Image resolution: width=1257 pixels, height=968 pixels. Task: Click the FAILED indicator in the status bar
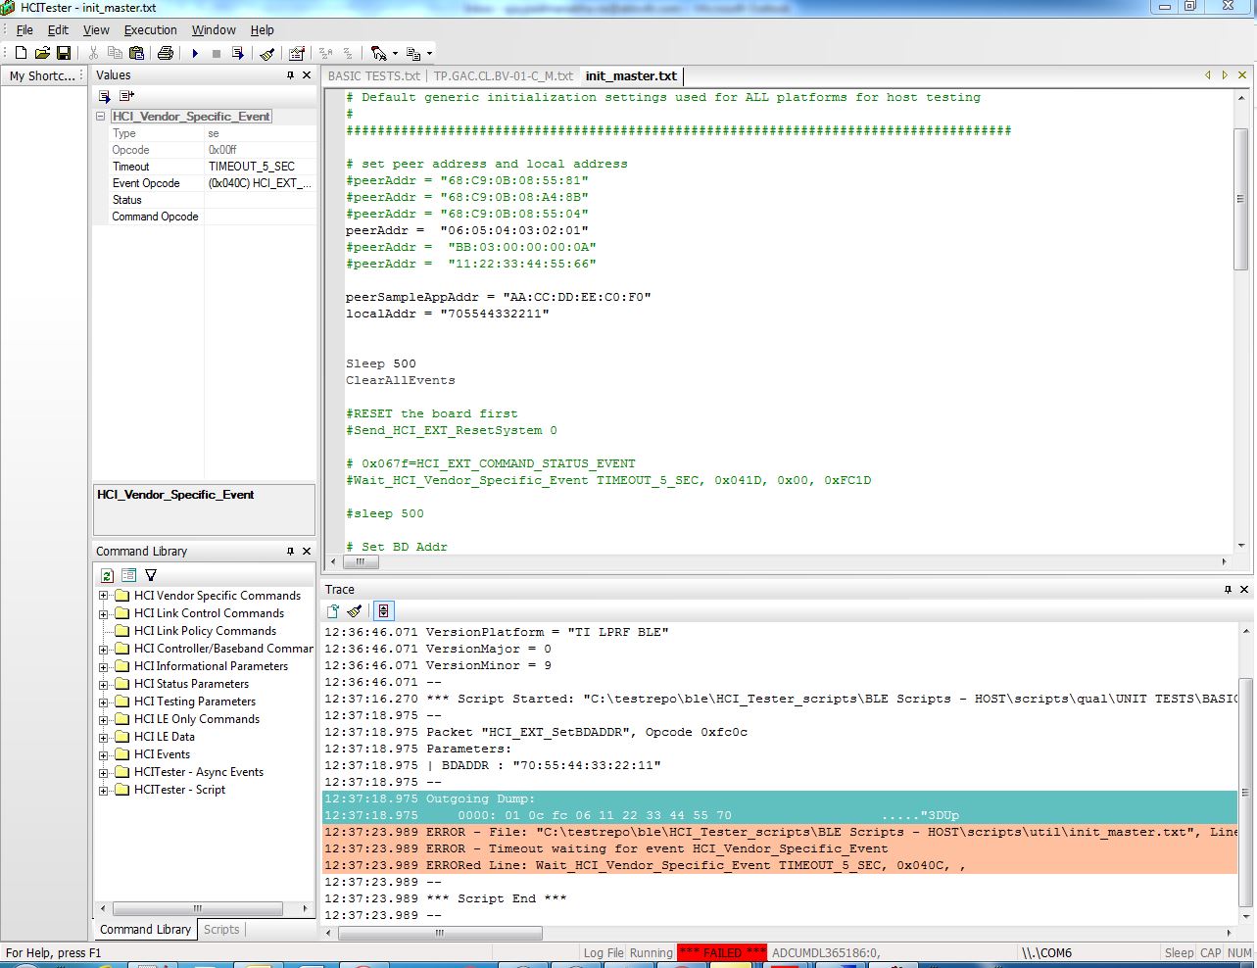pyautogui.click(x=721, y=951)
